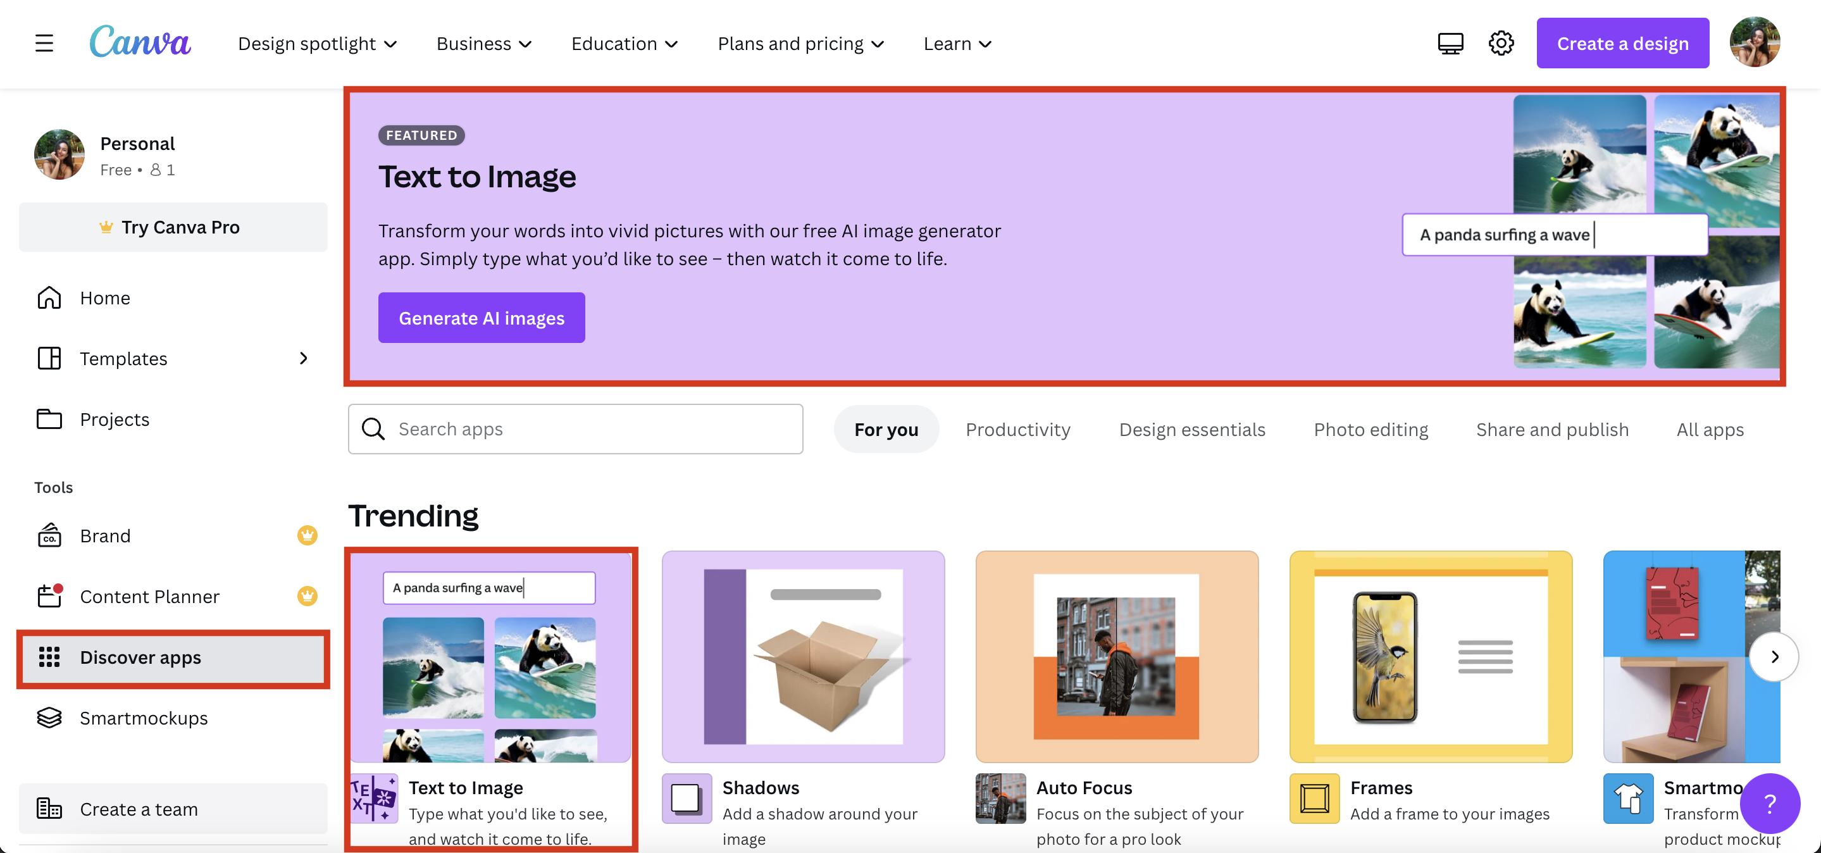Click the magnifier icon in Search apps

(373, 429)
